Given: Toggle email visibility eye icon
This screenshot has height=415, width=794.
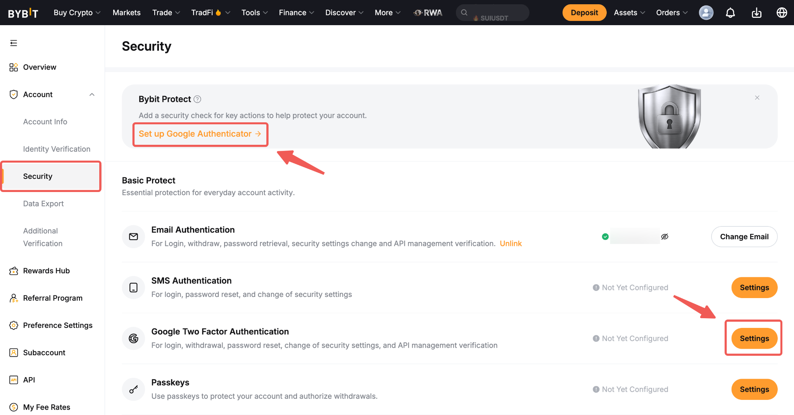Looking at the screenshot, I should 665,237.
